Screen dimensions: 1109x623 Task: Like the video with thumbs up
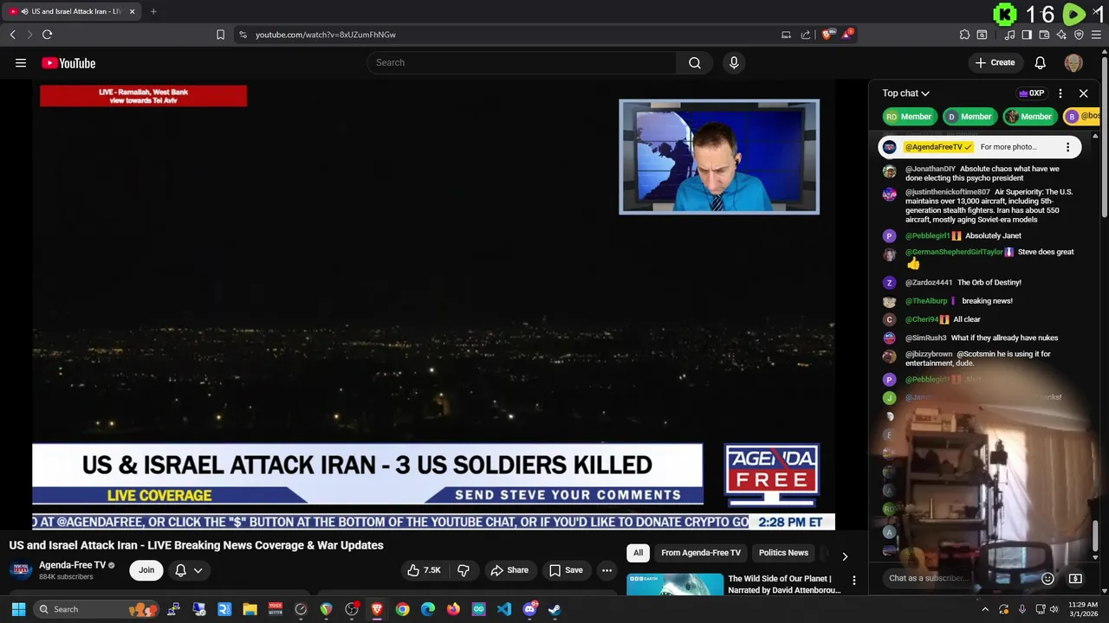point(425,569)
